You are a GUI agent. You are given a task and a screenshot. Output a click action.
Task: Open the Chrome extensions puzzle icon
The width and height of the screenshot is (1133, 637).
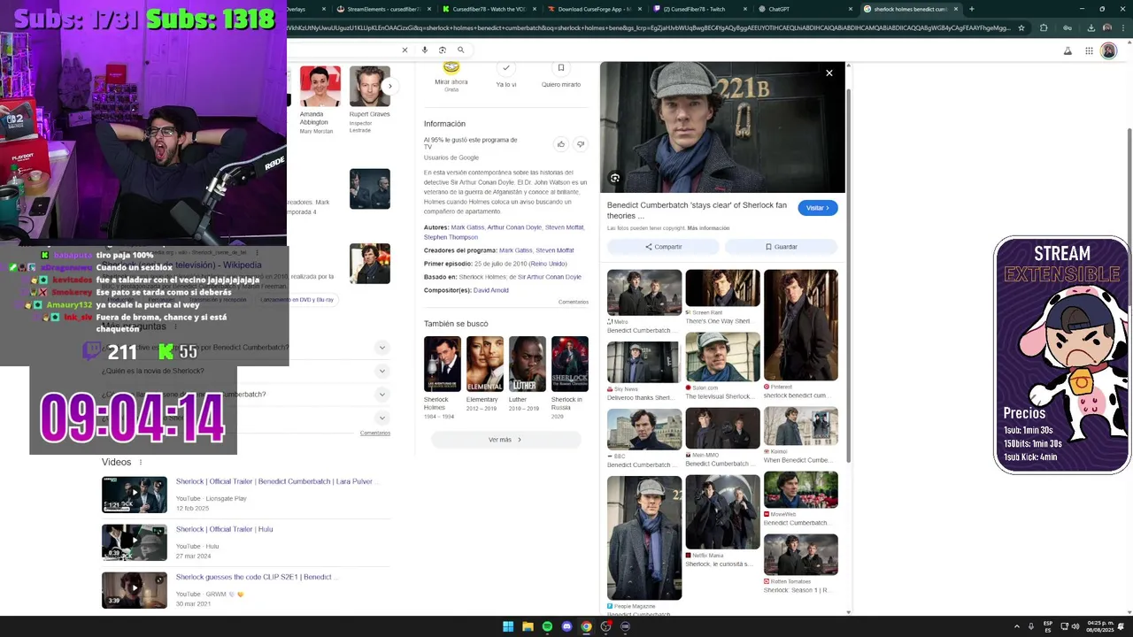[x=1044, y=27]
